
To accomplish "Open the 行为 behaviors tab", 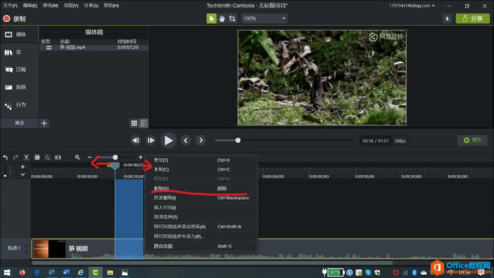I will click(x=19, y=105).
